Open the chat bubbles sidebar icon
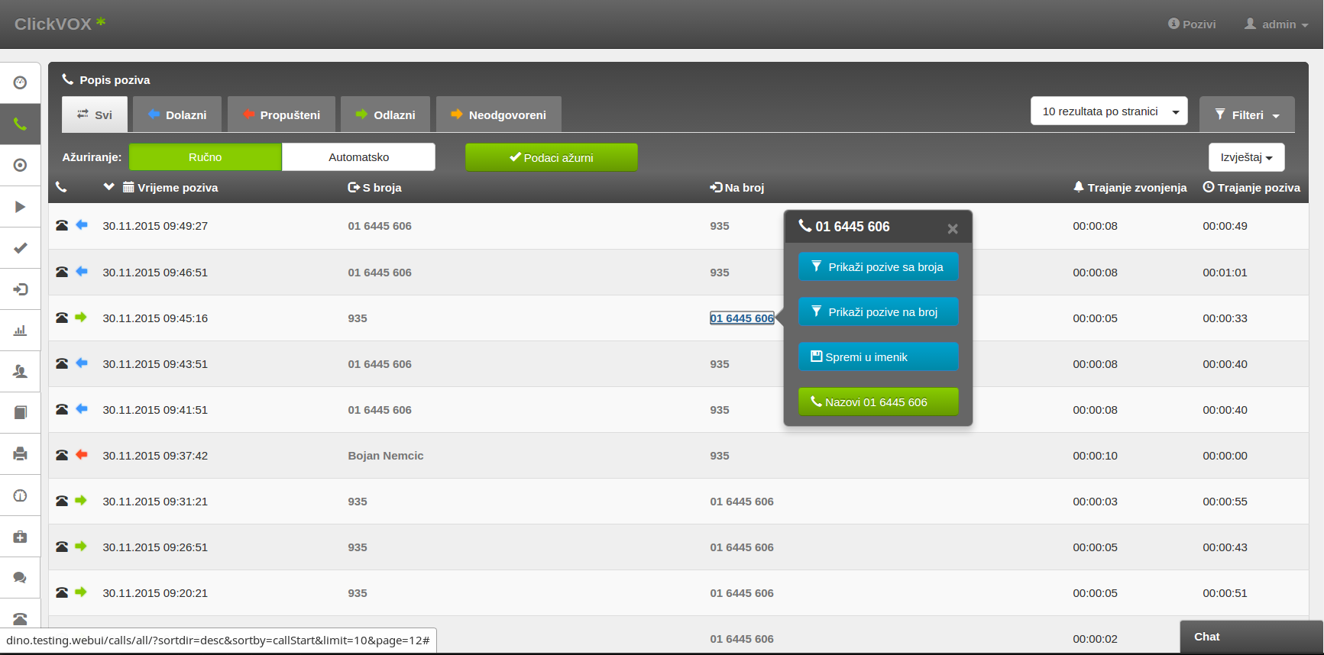Viewport: 1324px width, 655px height. [x=21, y=578]
